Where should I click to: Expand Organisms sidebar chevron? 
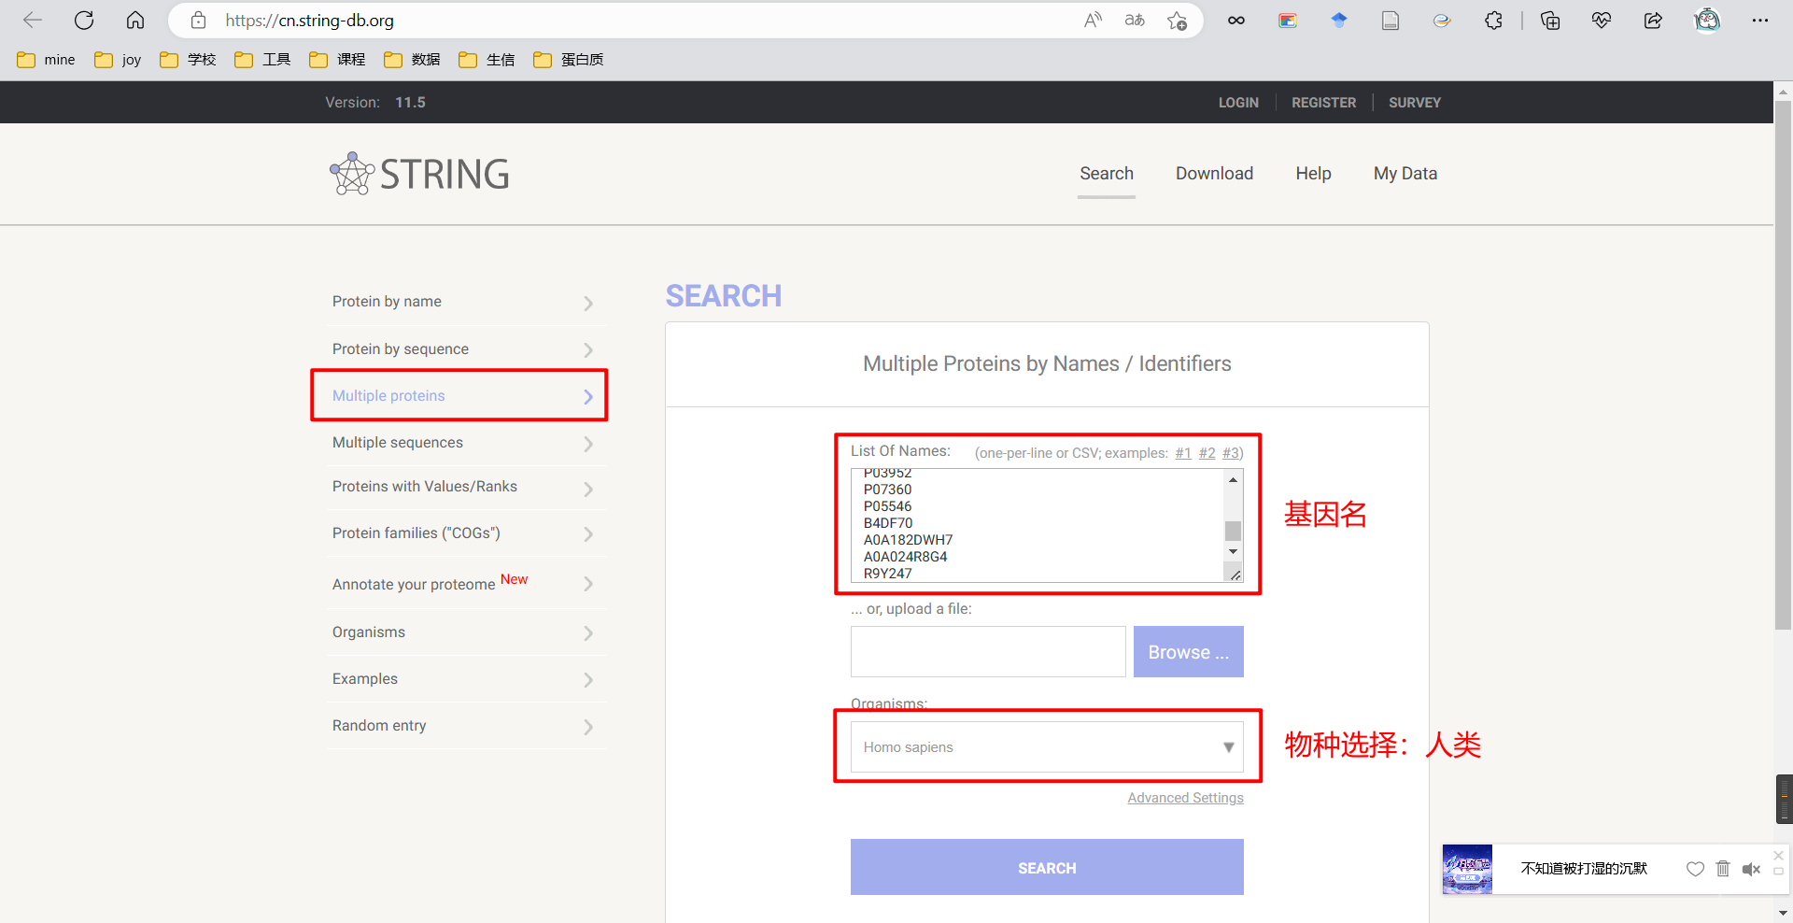tap(588, 633)
